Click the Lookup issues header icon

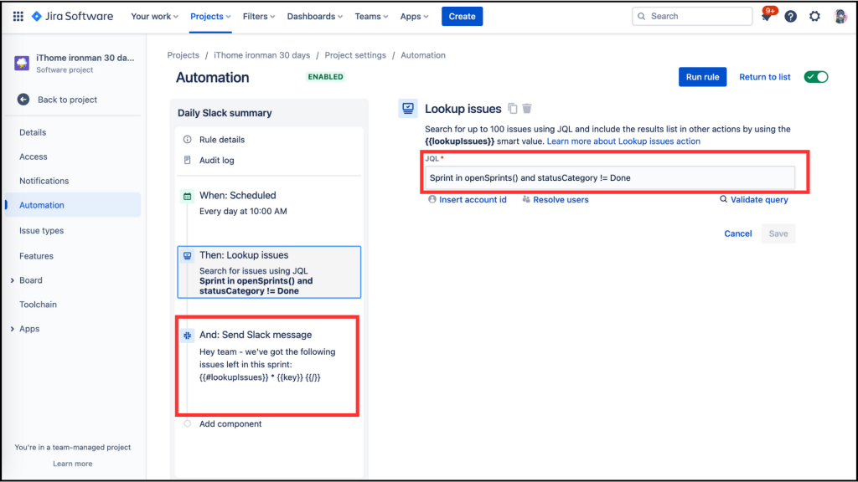(x=408, y=108)
